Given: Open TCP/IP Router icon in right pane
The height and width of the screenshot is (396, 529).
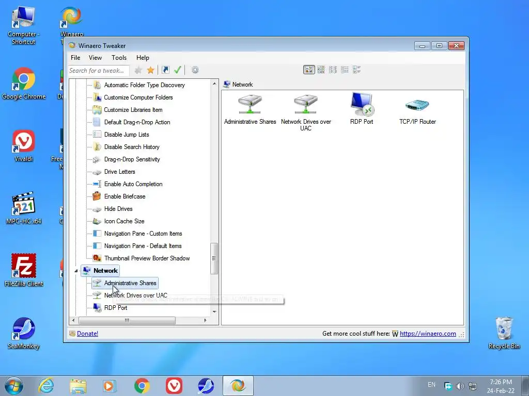Looking at the screenshot, I should 417,111.
